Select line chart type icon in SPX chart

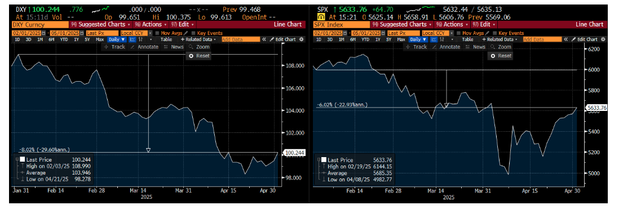[x=434, y=39]
